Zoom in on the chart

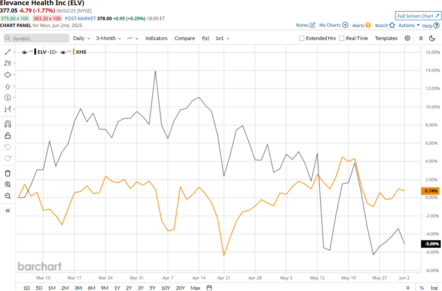8,184
